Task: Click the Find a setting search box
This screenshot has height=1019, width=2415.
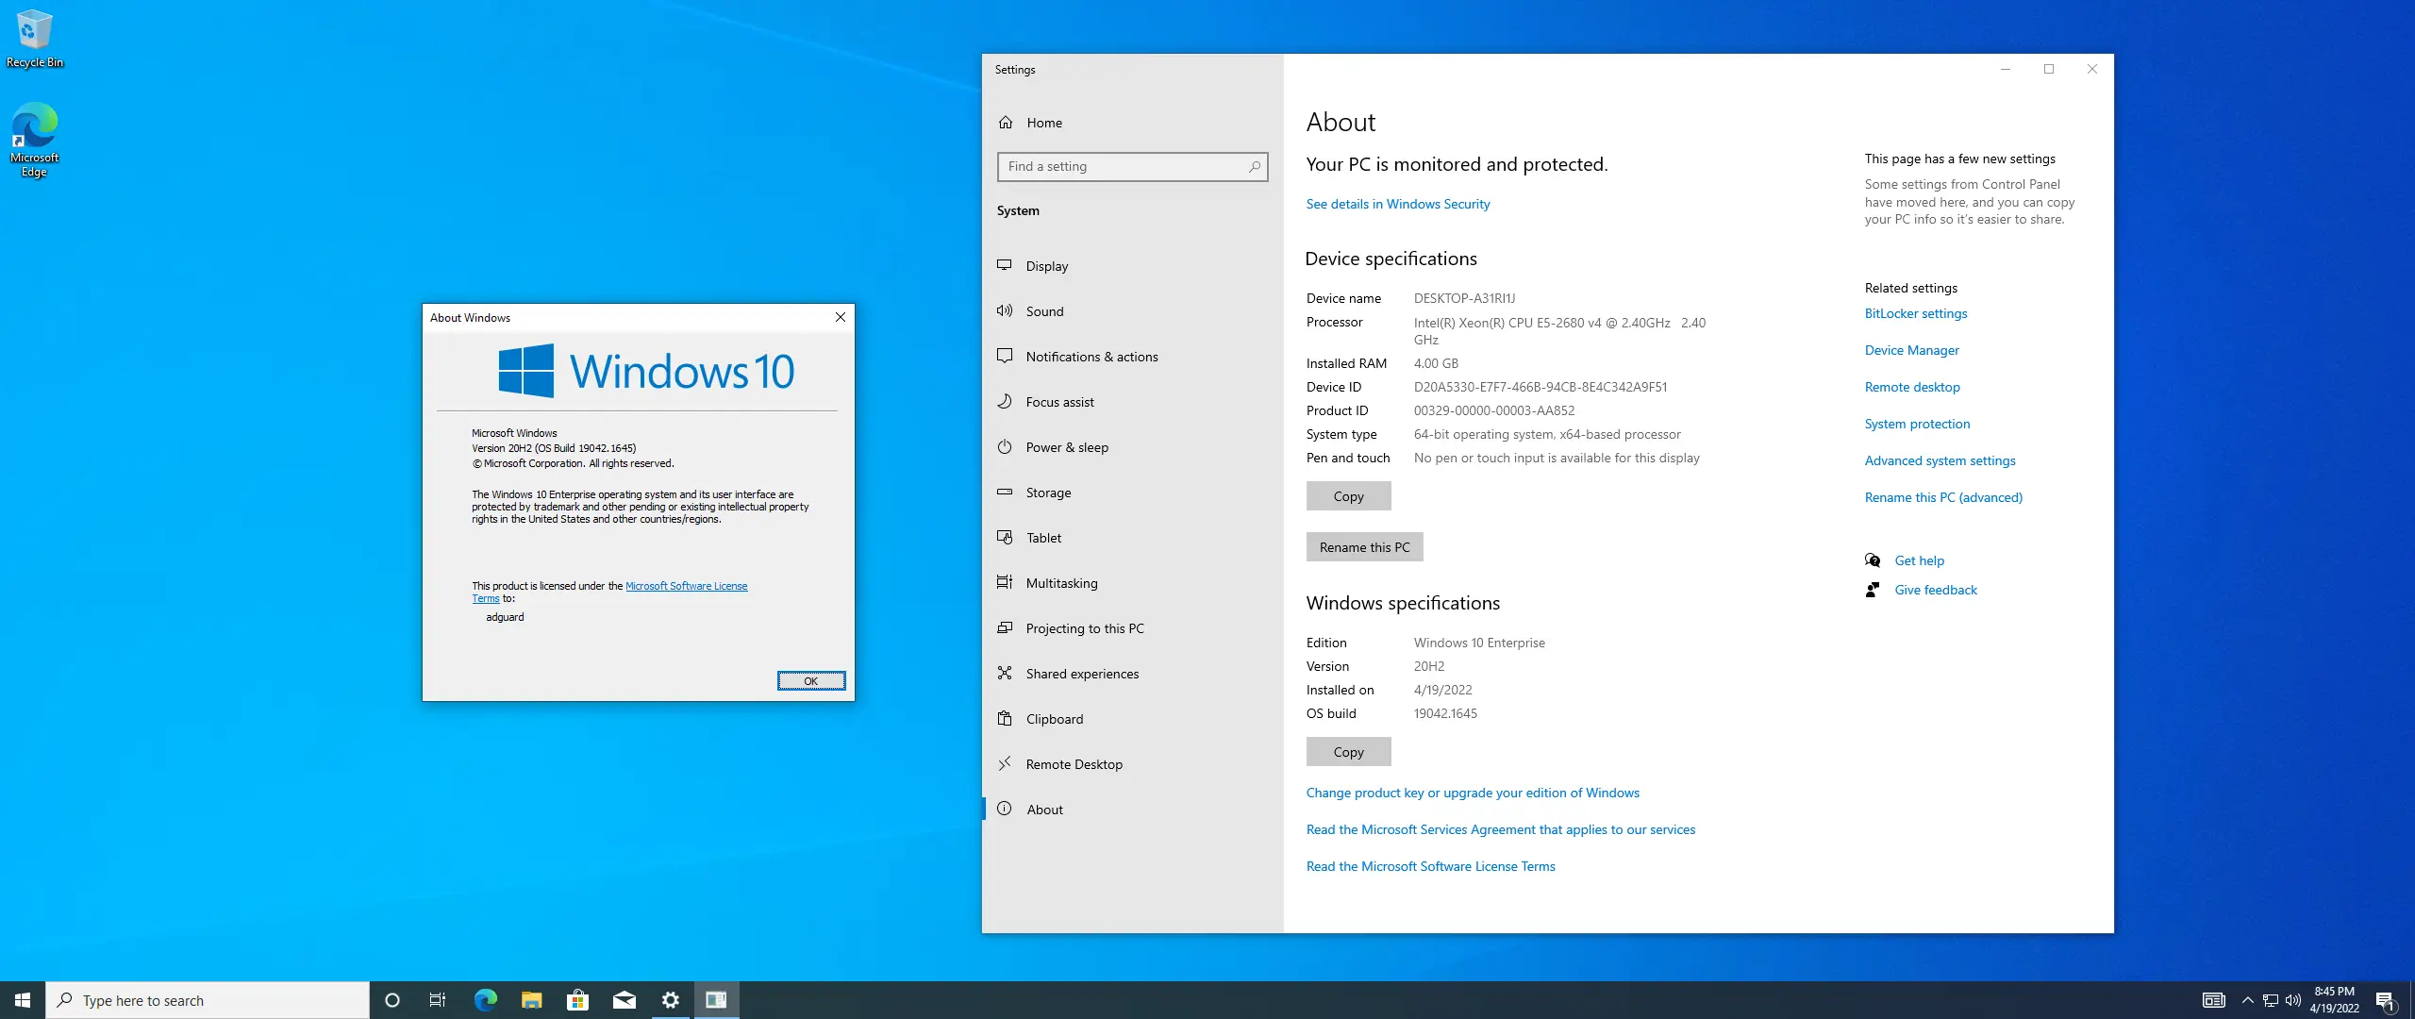Action: [1132, 166]
